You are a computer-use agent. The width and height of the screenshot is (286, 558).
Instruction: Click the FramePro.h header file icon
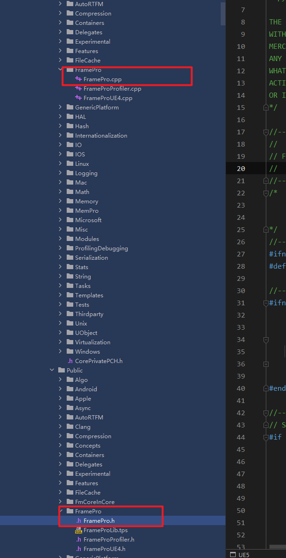(78, 520)
